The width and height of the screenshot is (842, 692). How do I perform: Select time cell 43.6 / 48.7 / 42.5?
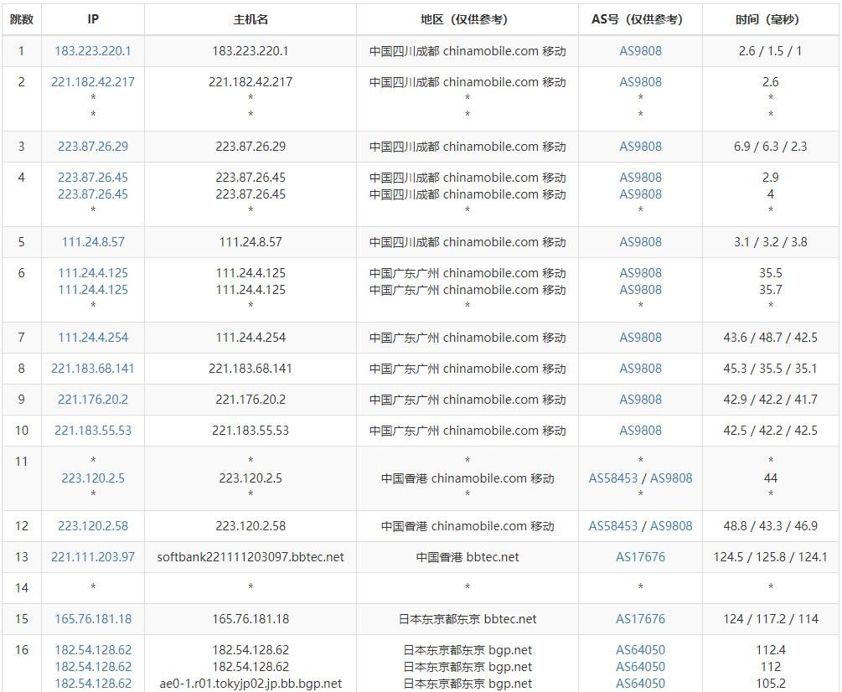pyautogui.click(x=771, y=338)
